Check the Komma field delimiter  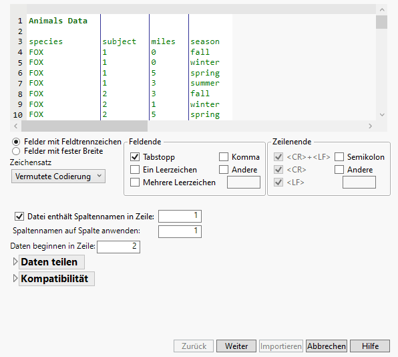(x=224, y=157)
